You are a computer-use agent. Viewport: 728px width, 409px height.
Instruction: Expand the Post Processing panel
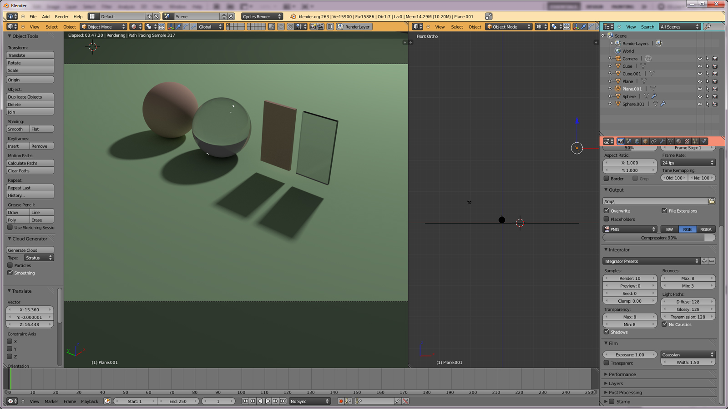[625, 393]
